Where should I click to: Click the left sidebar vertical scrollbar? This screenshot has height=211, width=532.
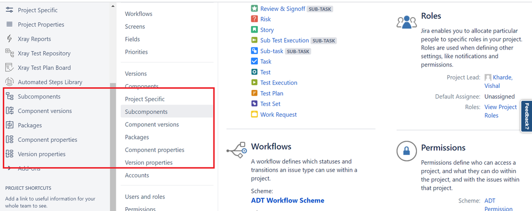pos(113,147)
